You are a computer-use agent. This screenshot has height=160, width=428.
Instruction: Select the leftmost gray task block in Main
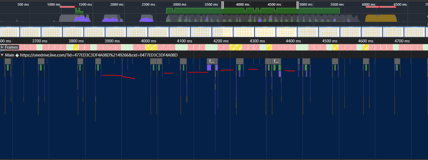[x=8, y=61]
